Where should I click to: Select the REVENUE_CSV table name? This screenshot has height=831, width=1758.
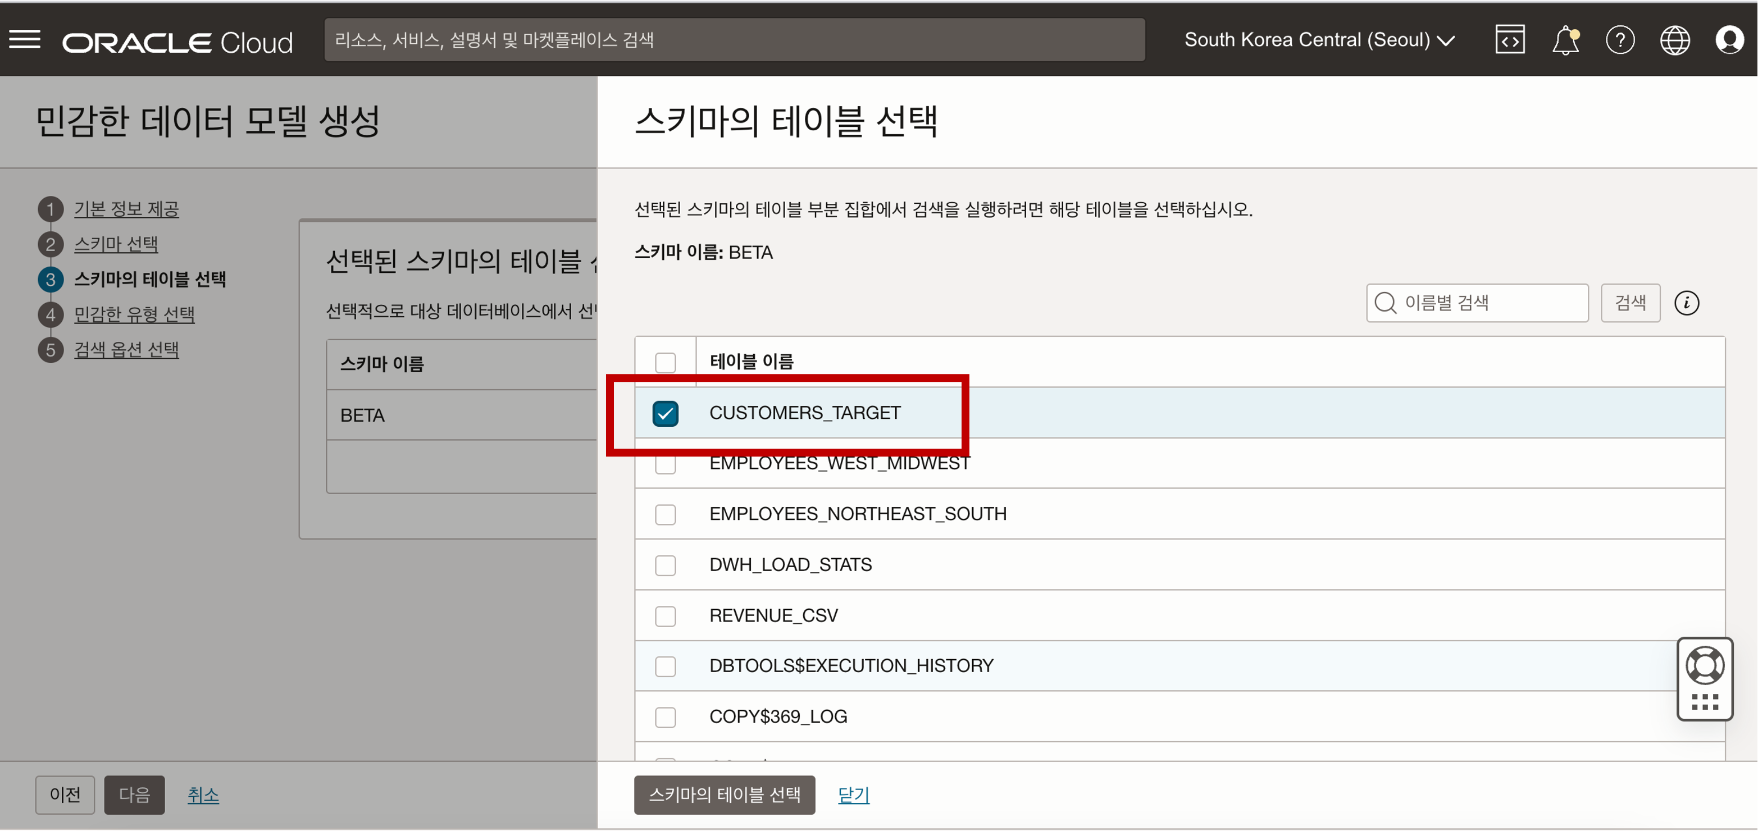tap(773, 615)
